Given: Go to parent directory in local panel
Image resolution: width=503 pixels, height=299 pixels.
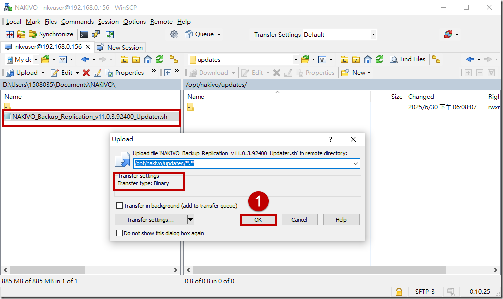Looking at the screenshot, I should tap(124, 59).
